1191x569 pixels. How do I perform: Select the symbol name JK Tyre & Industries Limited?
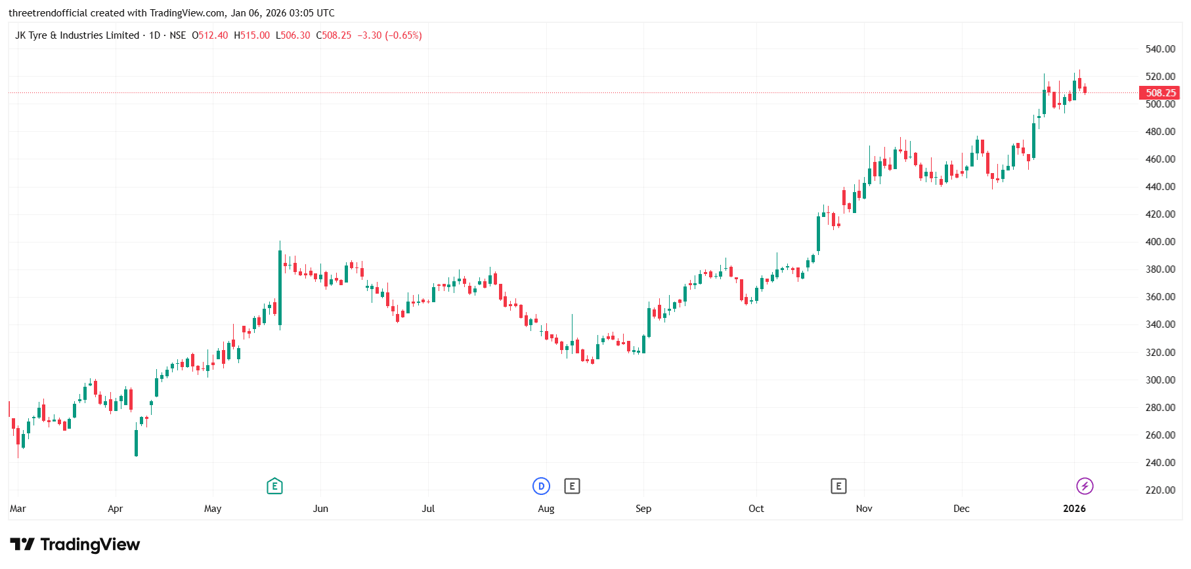(x=77, y=35)
